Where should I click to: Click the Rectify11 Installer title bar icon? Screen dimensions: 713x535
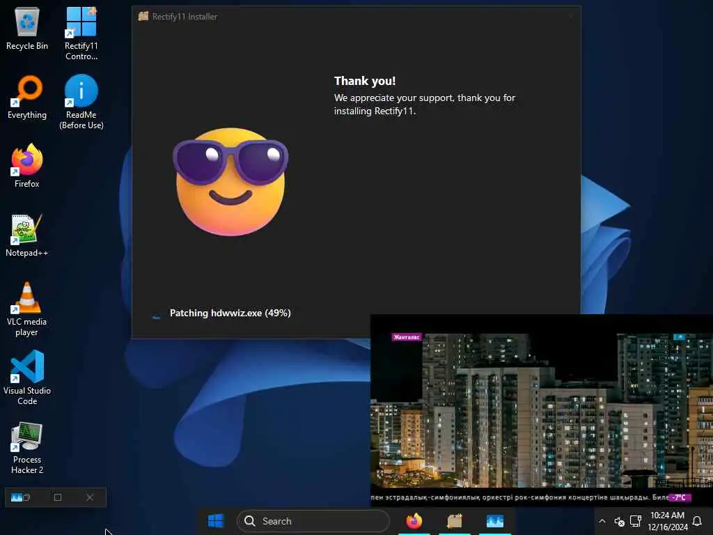[x=143, y=17]
